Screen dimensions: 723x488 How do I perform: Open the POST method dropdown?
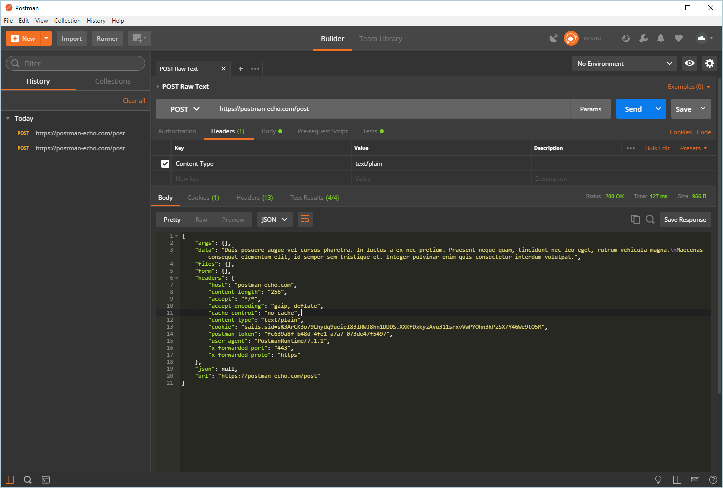pos(185,109)
